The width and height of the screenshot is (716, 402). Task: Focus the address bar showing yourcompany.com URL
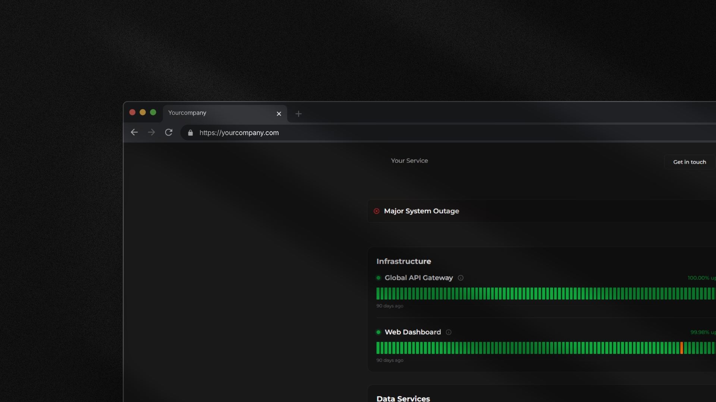[x=447, y=133]
